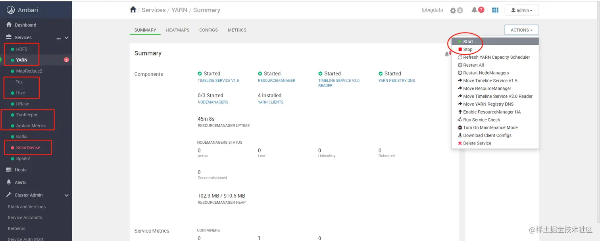Open the CONFIGS tab
600x241 pixels.
pos(209,30)
